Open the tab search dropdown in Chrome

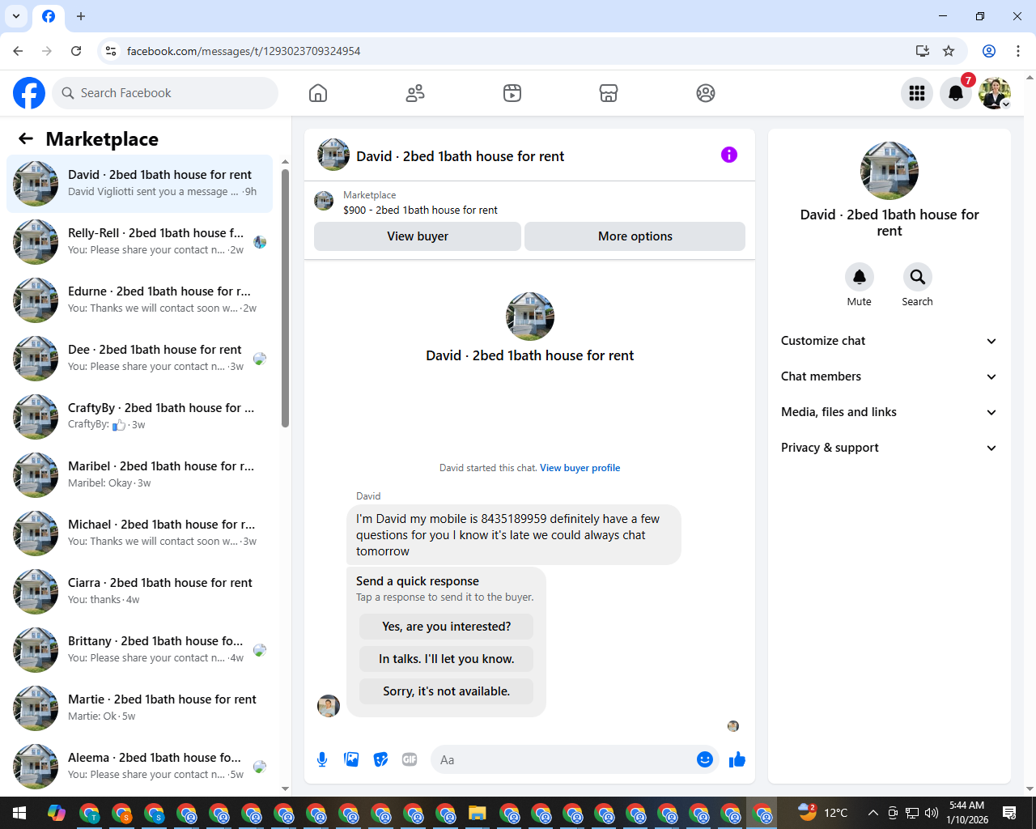(x=16, y=16)
